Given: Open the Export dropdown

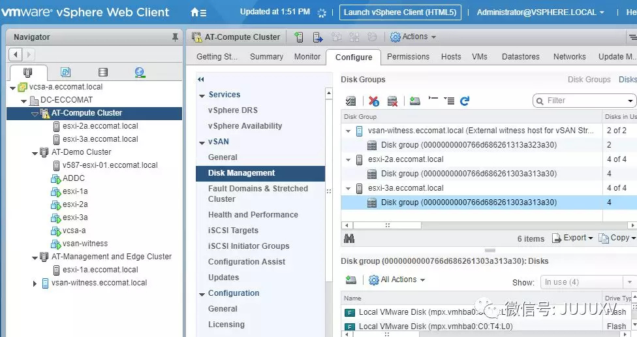Looking at the screenshot, I should 572,238.
